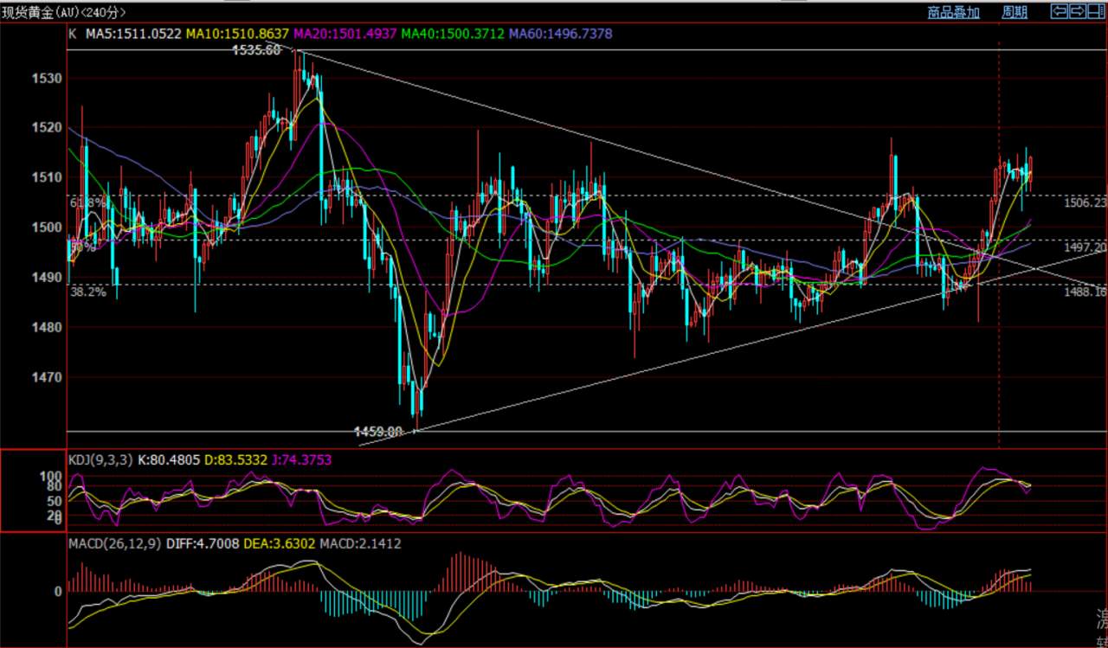
Task: Click the left arrow navigation icon
Action: [x=1059, y=11]
